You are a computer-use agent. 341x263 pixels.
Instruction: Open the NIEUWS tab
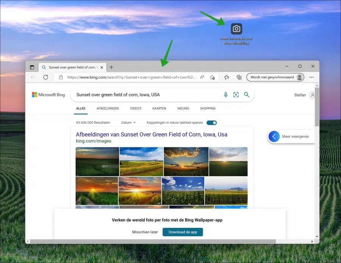(183, 108)
